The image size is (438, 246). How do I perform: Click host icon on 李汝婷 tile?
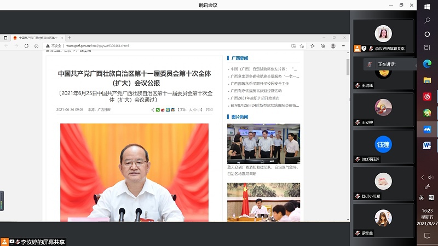pyautogui.click(x=358, y=49)
